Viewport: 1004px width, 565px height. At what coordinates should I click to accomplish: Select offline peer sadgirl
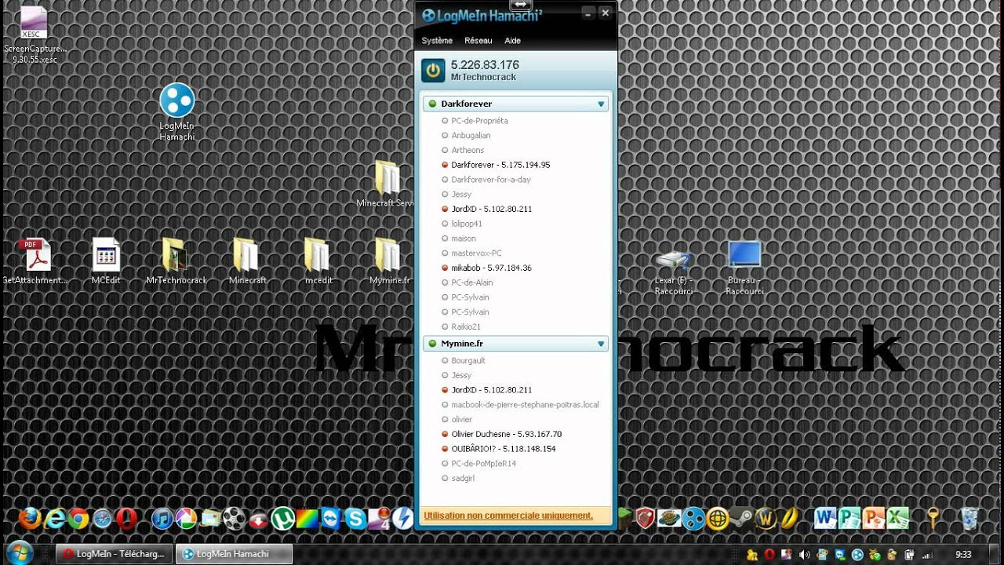462,478
